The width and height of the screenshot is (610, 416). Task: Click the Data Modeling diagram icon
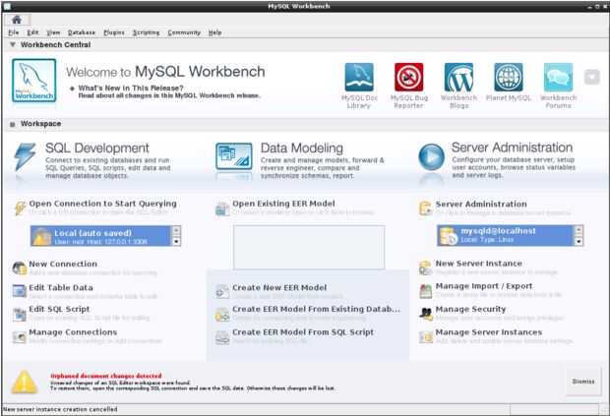click(x=234, y=156)
